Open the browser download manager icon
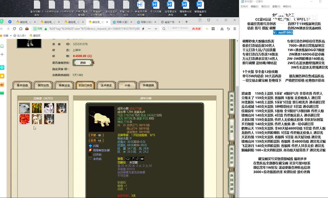 (222, 29)
